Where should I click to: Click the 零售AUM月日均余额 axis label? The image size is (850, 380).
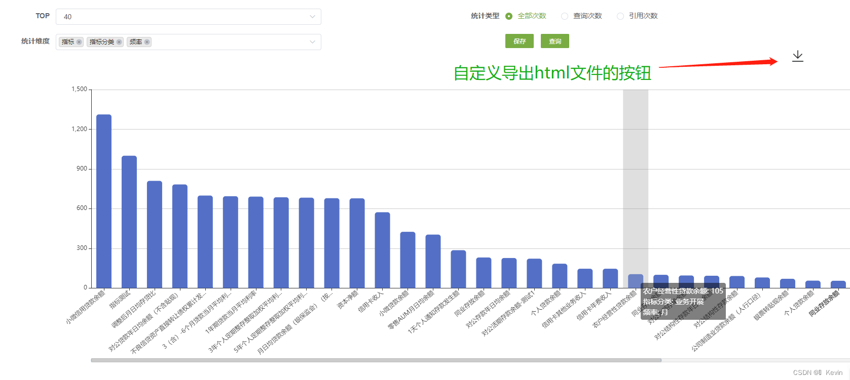411,310
